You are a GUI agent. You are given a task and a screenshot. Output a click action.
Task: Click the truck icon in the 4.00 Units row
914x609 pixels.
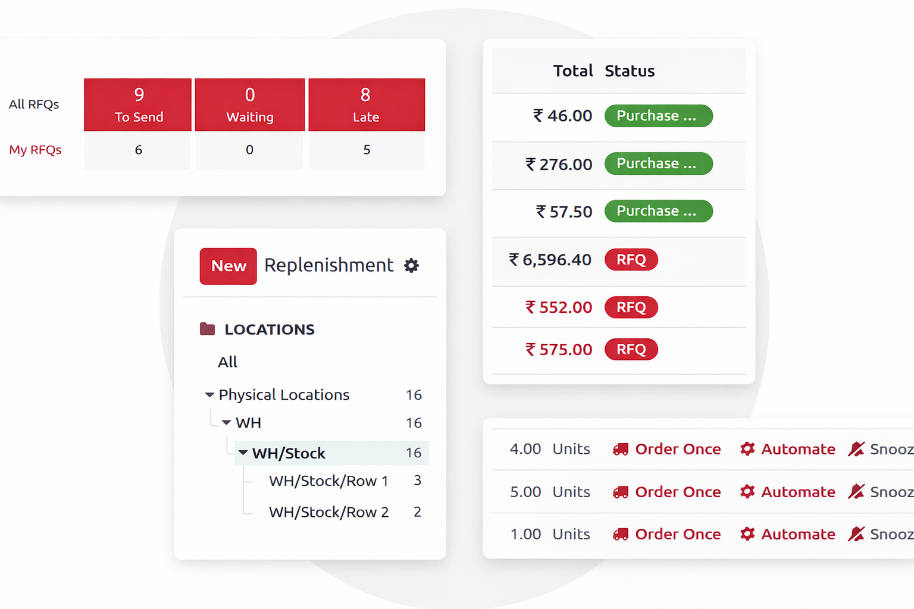point(621,450)
